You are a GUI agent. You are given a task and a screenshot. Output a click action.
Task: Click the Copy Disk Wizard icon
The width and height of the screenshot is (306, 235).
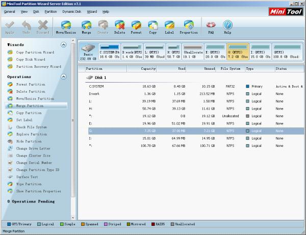pyautogui.click(x=10, y=59)
